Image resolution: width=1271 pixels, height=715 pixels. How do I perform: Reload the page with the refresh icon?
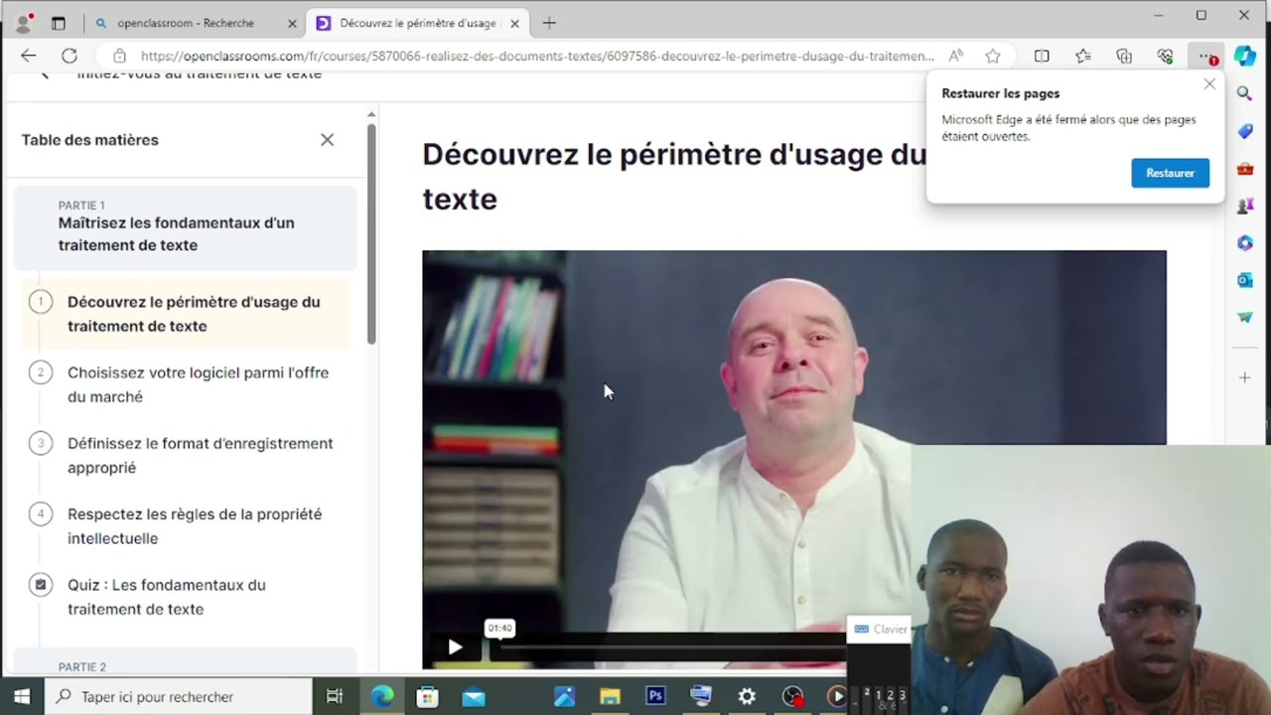point(70,56)
